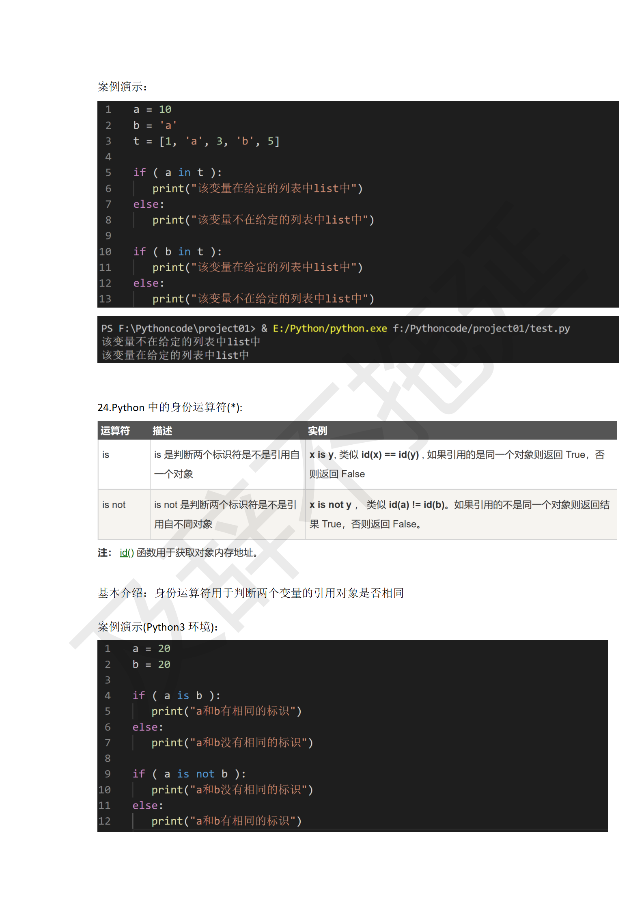Screen dimensions: 644x911
Task: Select the '案例演示:' heading at top
Action: click(122, 86)
